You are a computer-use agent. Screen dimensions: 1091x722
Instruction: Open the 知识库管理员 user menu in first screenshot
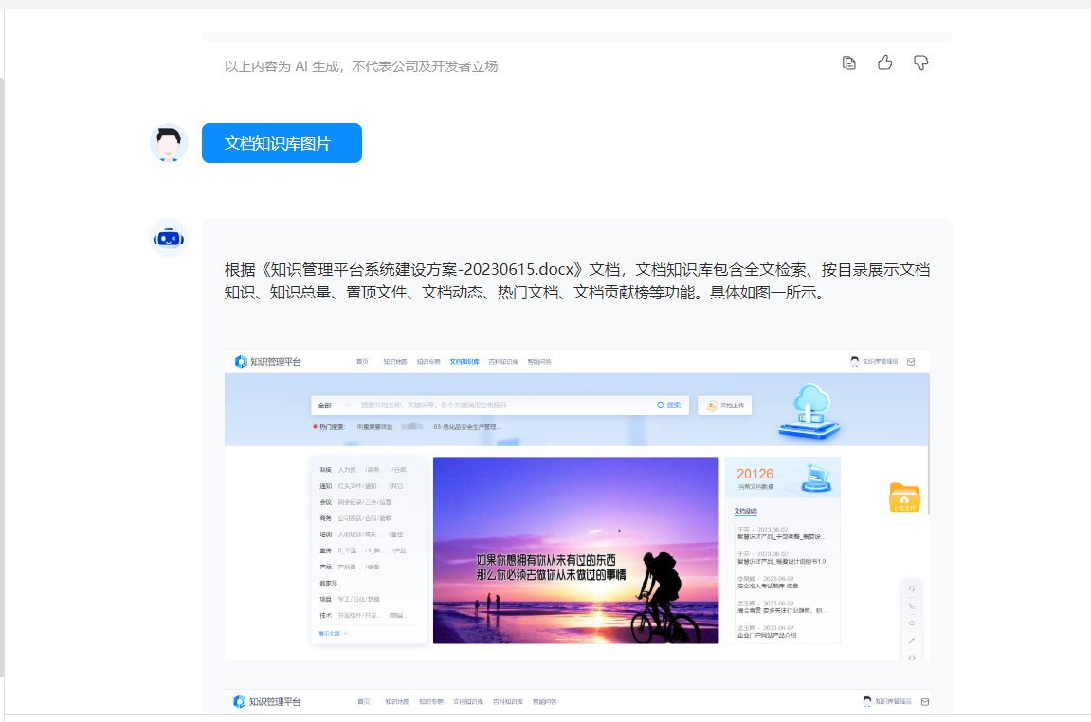881,362
